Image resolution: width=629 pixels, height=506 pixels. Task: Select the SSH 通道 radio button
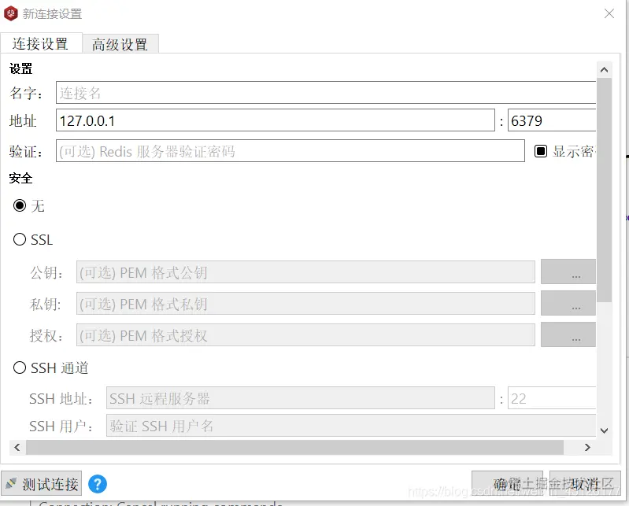tap(20, 367)
